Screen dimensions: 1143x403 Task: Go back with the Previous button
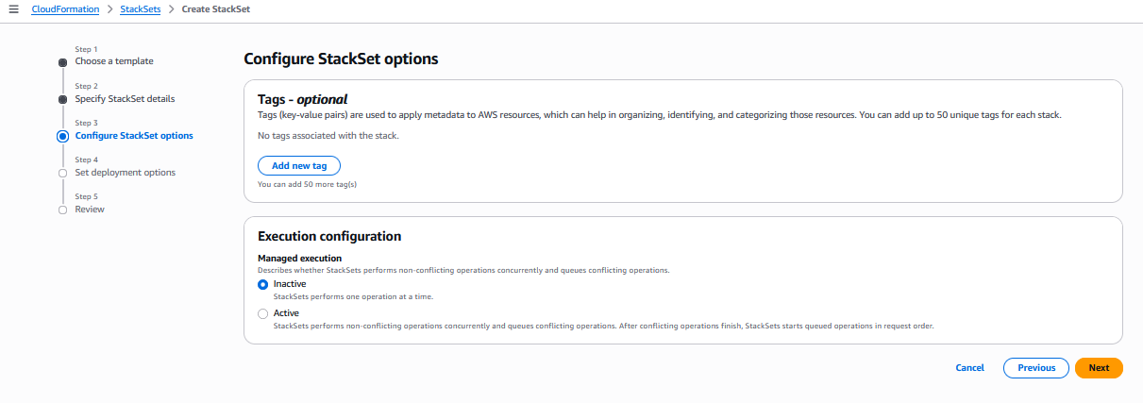1035,368
